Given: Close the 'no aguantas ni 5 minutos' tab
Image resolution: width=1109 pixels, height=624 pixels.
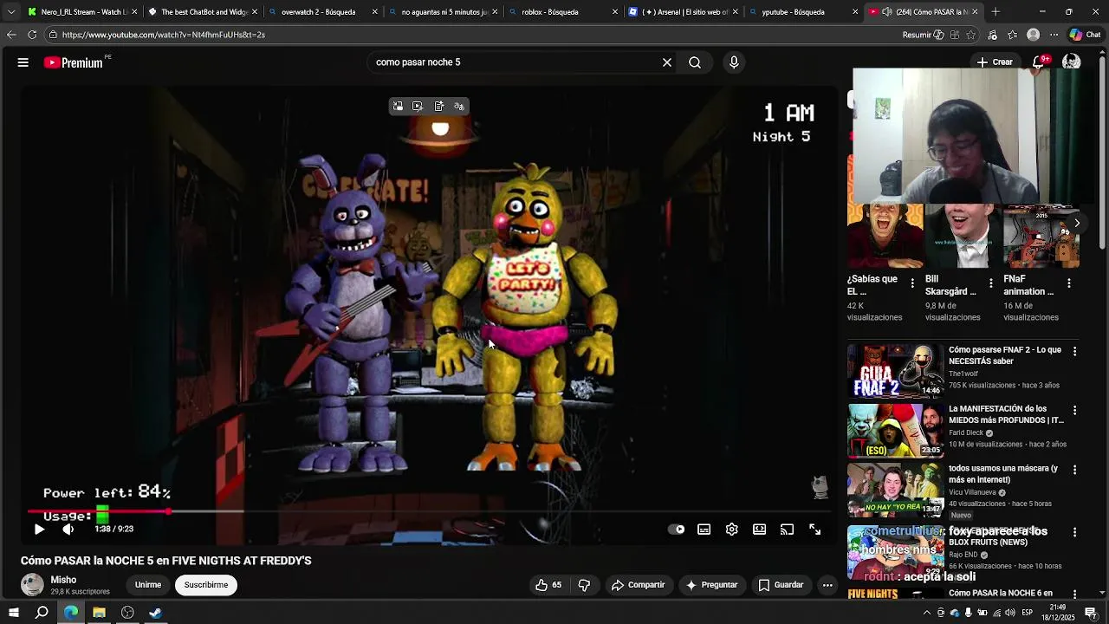Looking at the screenshot, I should 495,12.
